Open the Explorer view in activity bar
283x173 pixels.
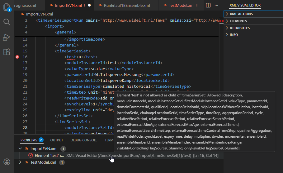(x=7, y=7)
